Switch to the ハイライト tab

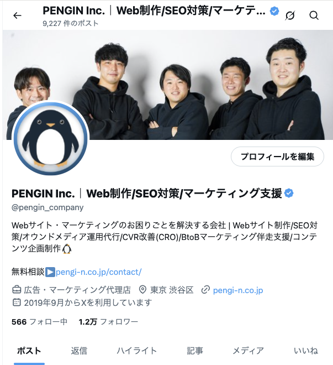136,351
